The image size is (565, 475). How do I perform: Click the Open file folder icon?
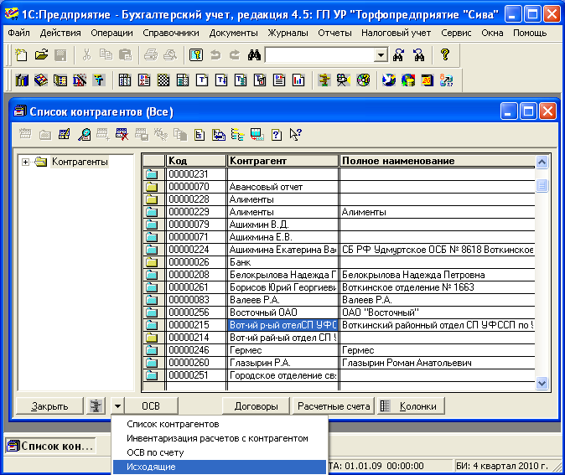[41, 55]
